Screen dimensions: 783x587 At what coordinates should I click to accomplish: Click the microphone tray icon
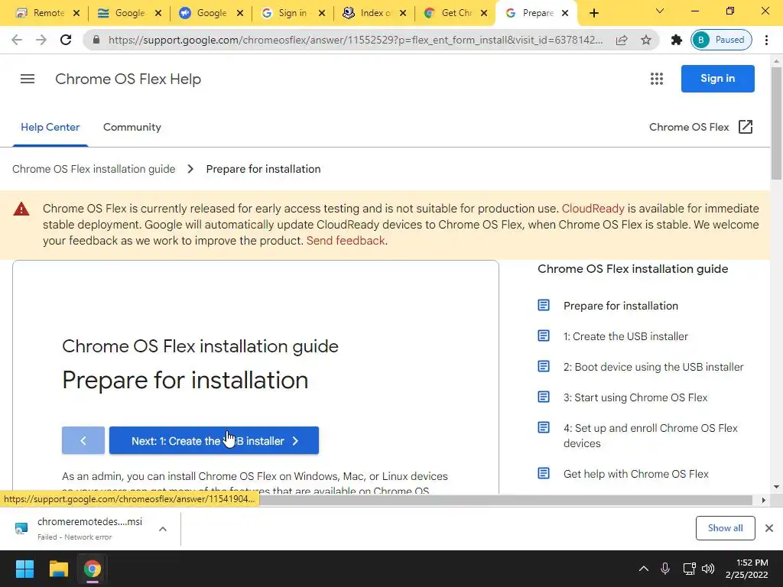(665, 569)
